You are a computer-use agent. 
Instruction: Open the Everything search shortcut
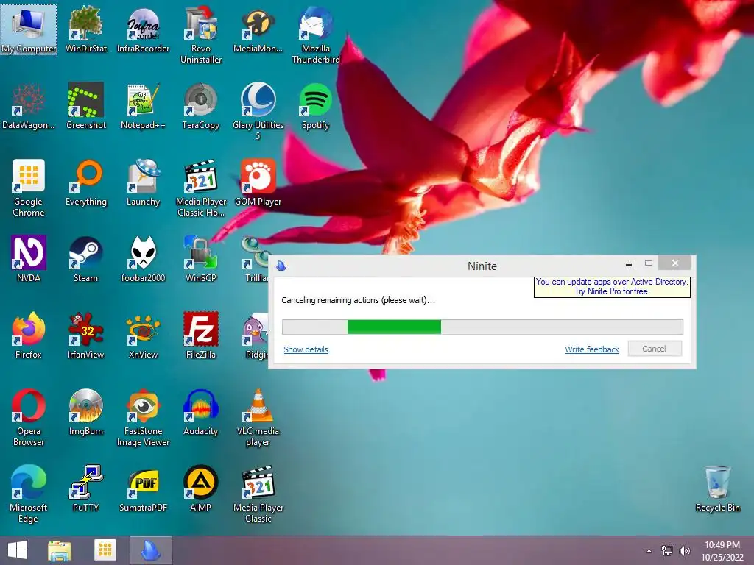(x=85, y=182)
